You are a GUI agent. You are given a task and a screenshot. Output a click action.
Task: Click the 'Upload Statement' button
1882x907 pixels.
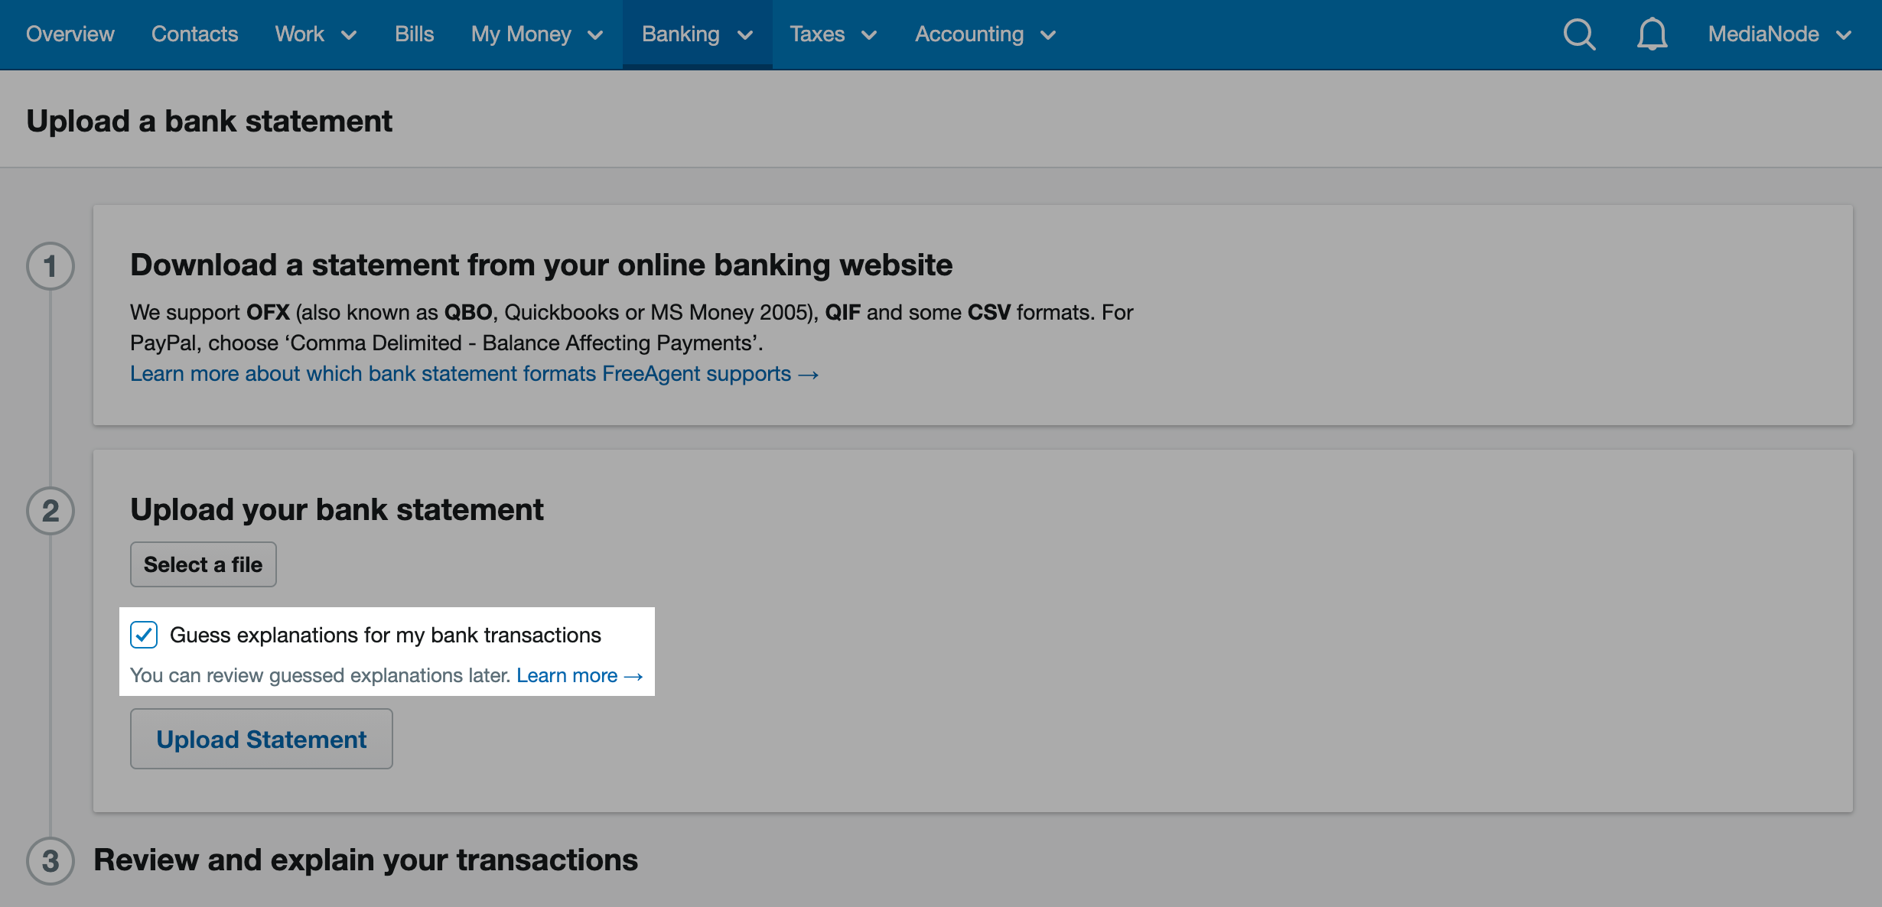(x=260, y=738)
